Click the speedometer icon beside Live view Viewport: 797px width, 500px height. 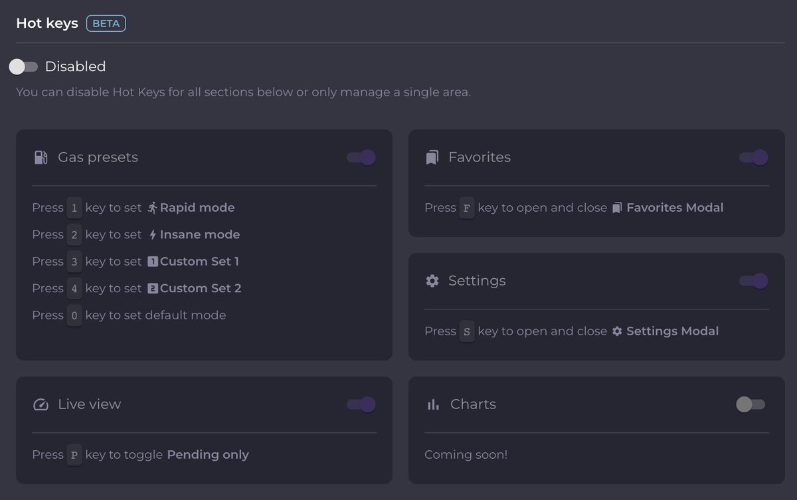41,404
